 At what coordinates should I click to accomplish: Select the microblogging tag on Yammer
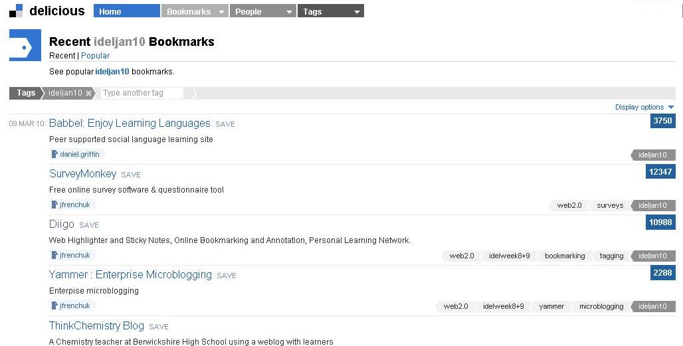[x=601, y=306]
